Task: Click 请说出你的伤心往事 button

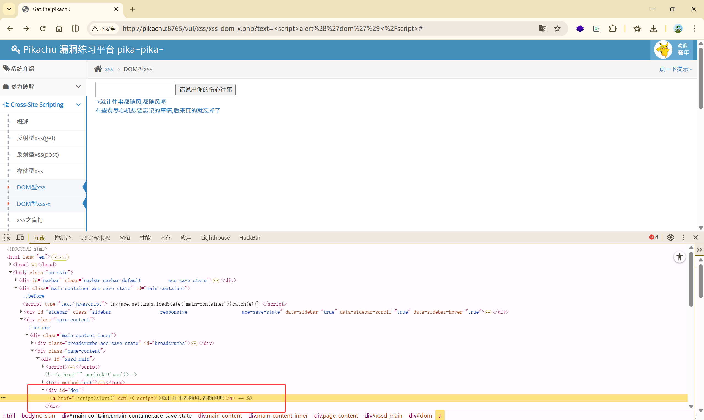Action: tap(205, 90)
